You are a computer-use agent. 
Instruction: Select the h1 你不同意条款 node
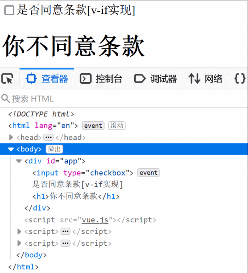[76, 196]
